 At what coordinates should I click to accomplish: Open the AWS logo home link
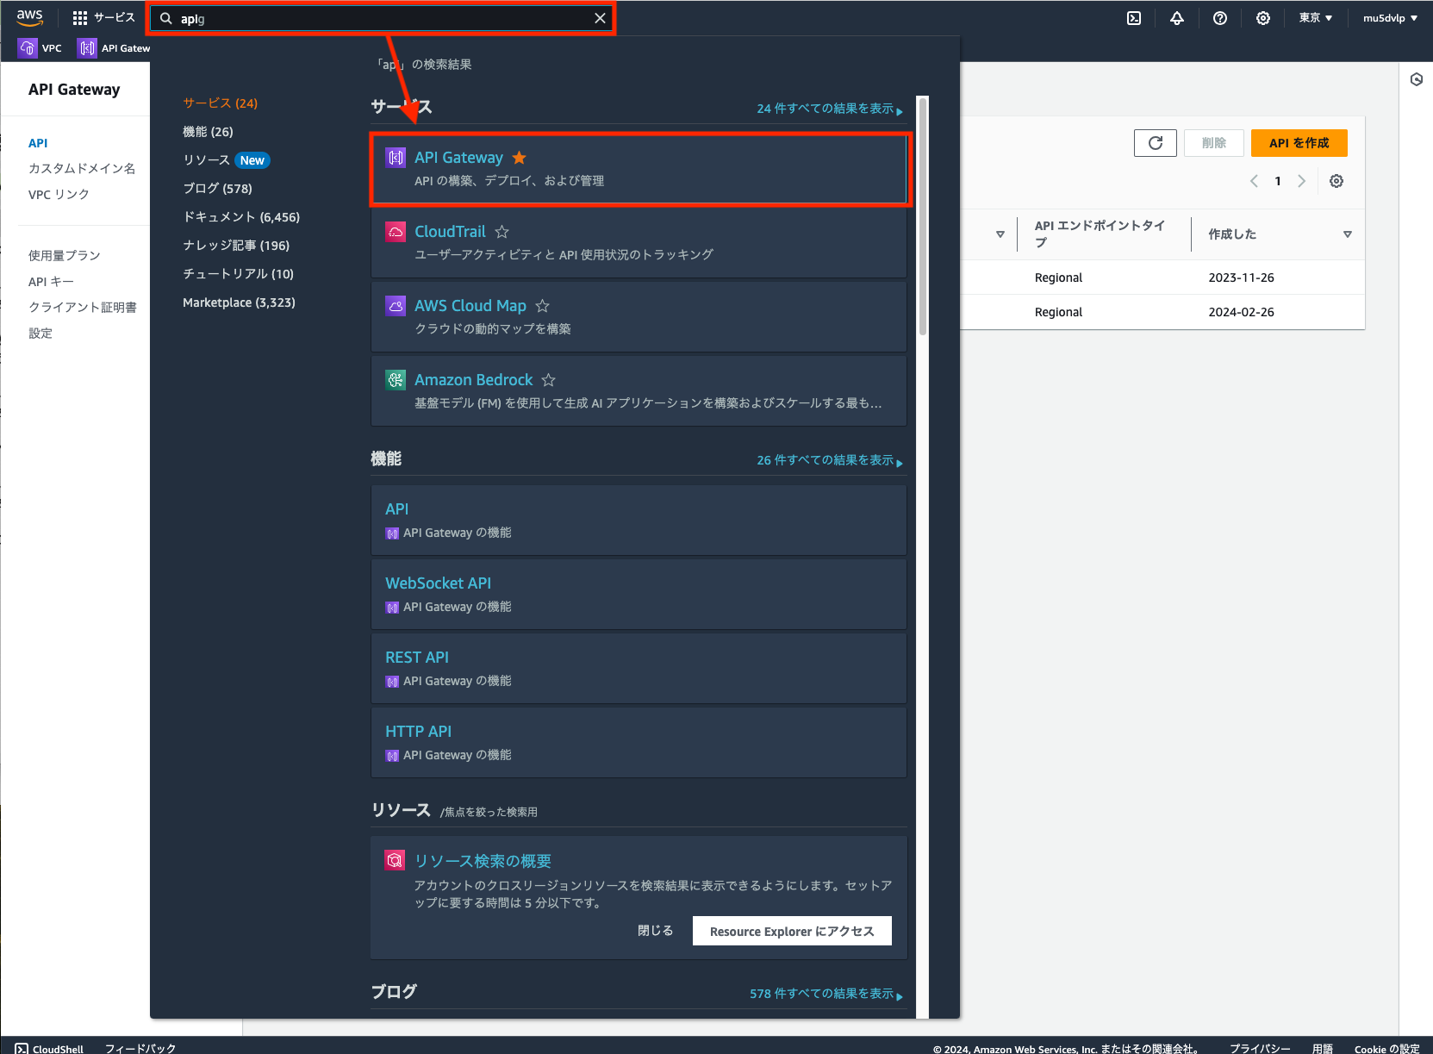coord(29,17)
